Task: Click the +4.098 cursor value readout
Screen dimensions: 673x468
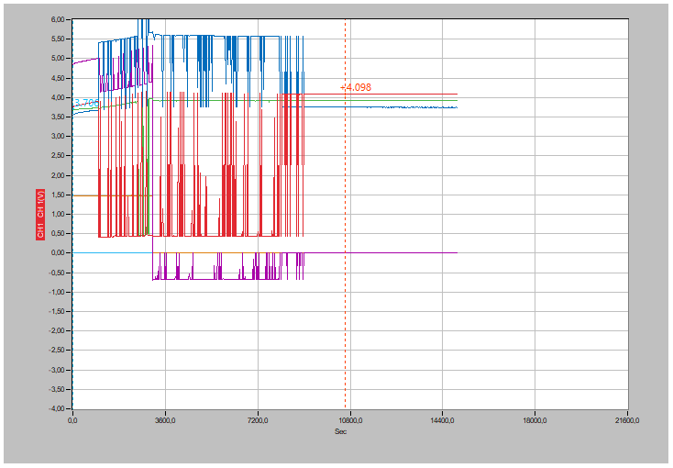Action: [x=356, y=87]
